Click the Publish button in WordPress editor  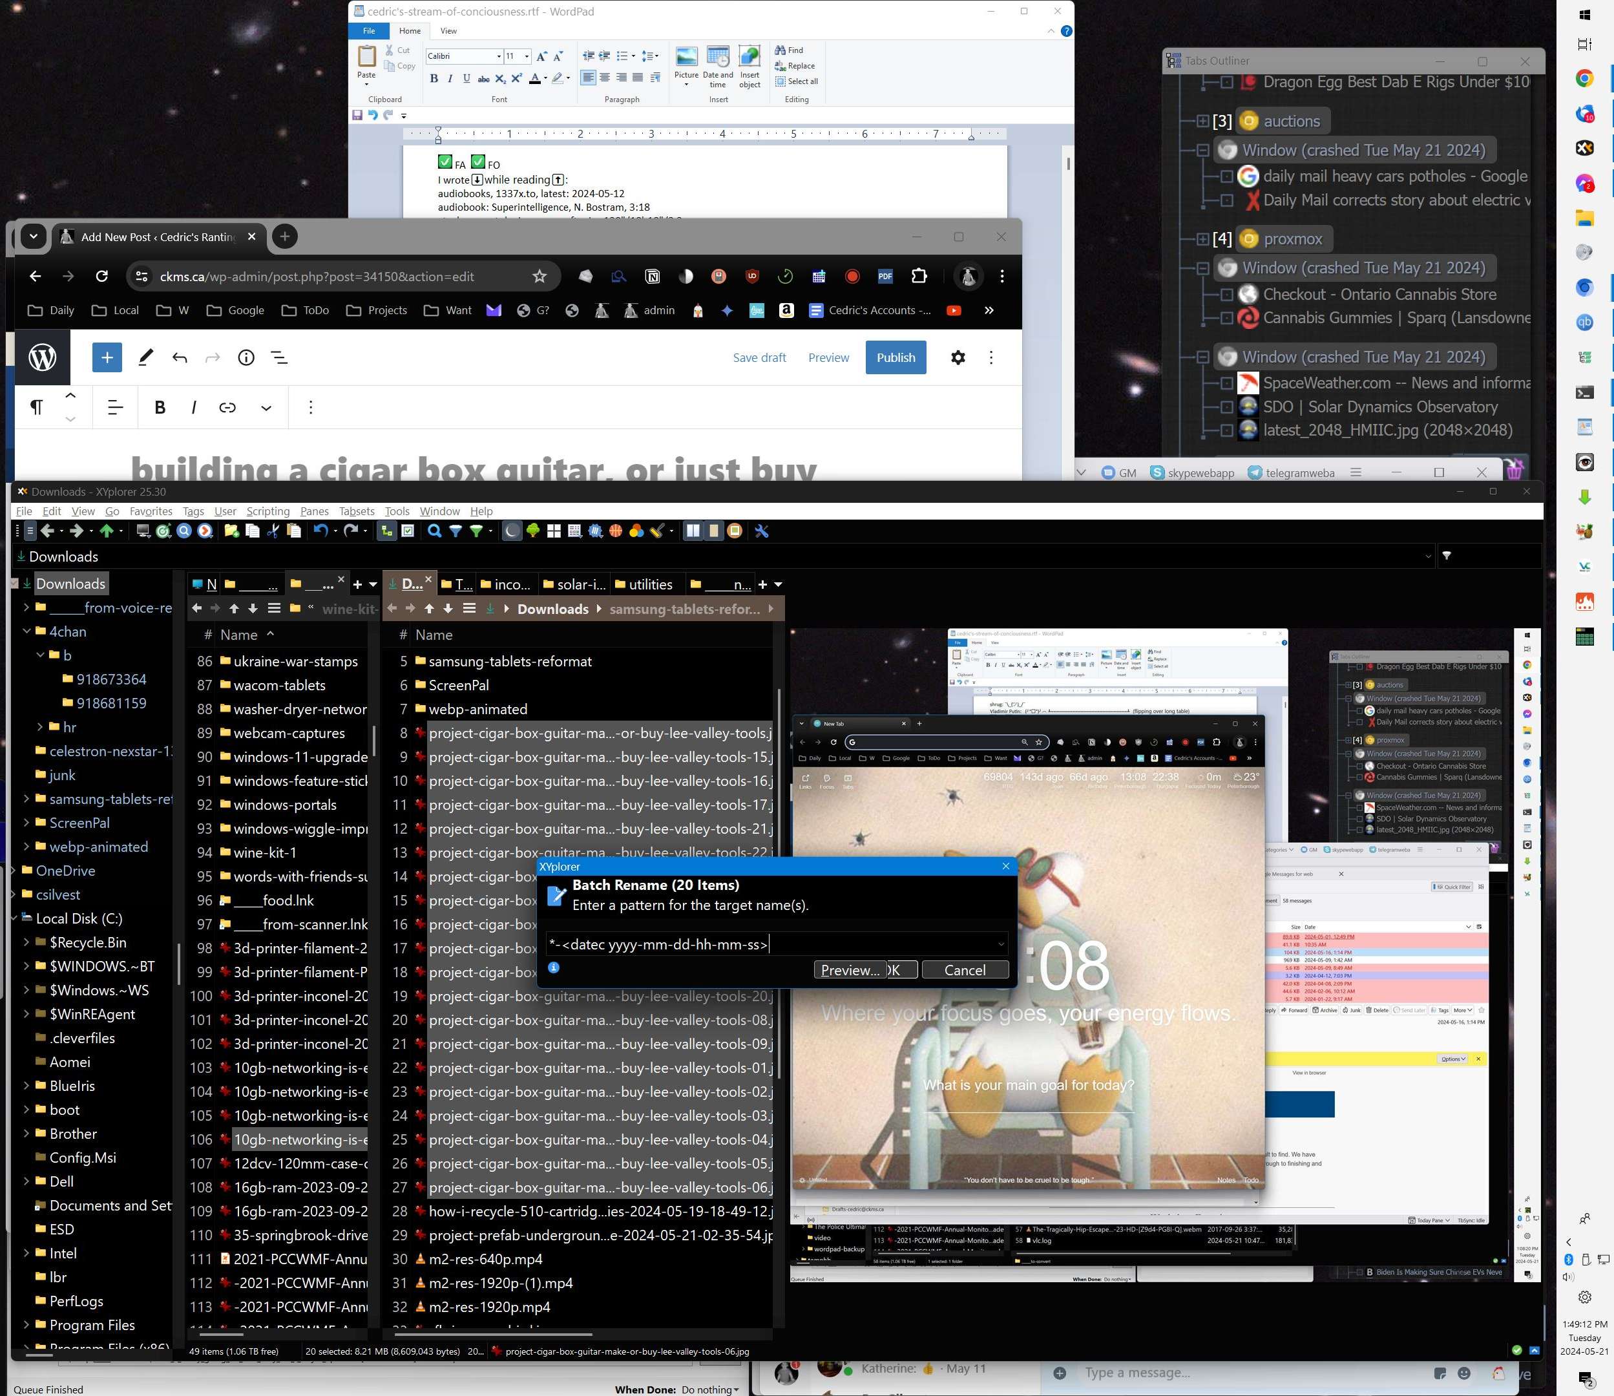click(x=895, y=357)
